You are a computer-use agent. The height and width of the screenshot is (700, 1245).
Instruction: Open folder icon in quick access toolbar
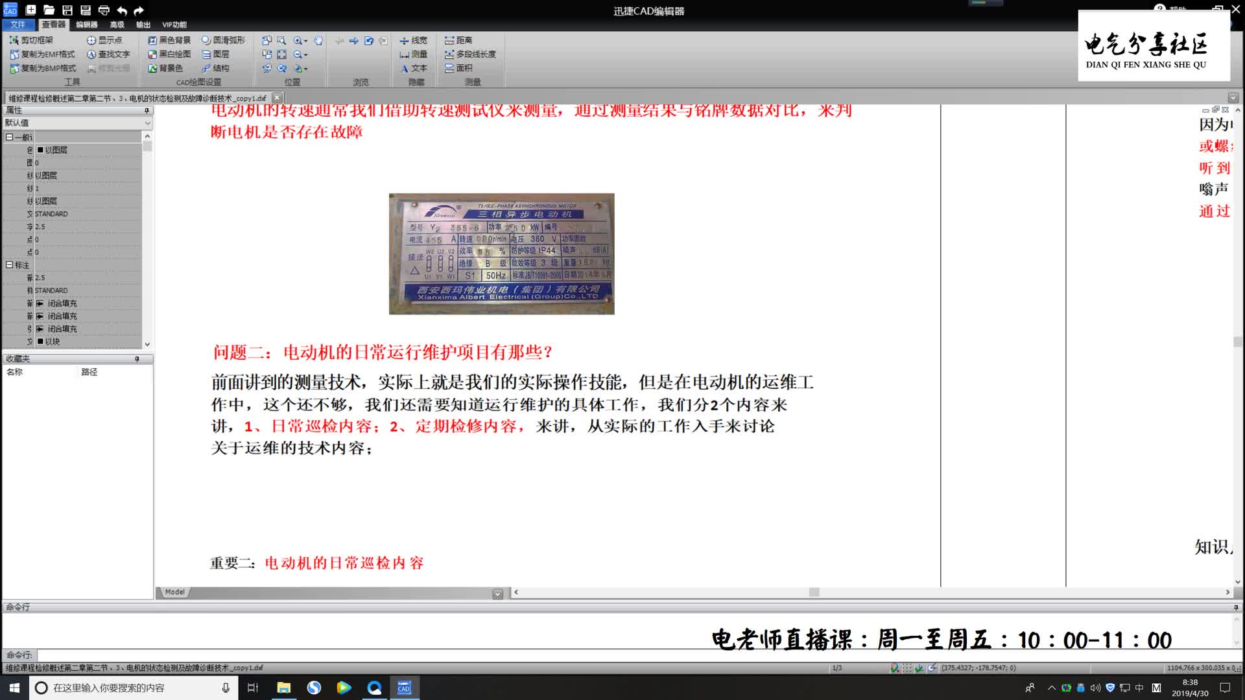(x=49, y=10)
